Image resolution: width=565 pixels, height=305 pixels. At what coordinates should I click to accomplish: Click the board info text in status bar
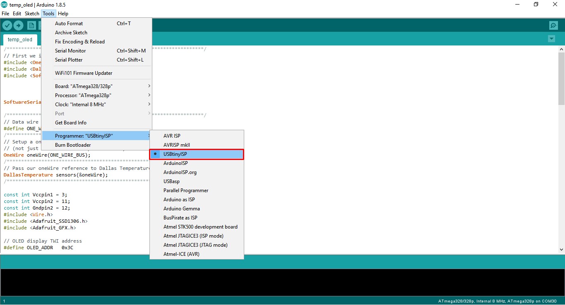click(497, 301)
